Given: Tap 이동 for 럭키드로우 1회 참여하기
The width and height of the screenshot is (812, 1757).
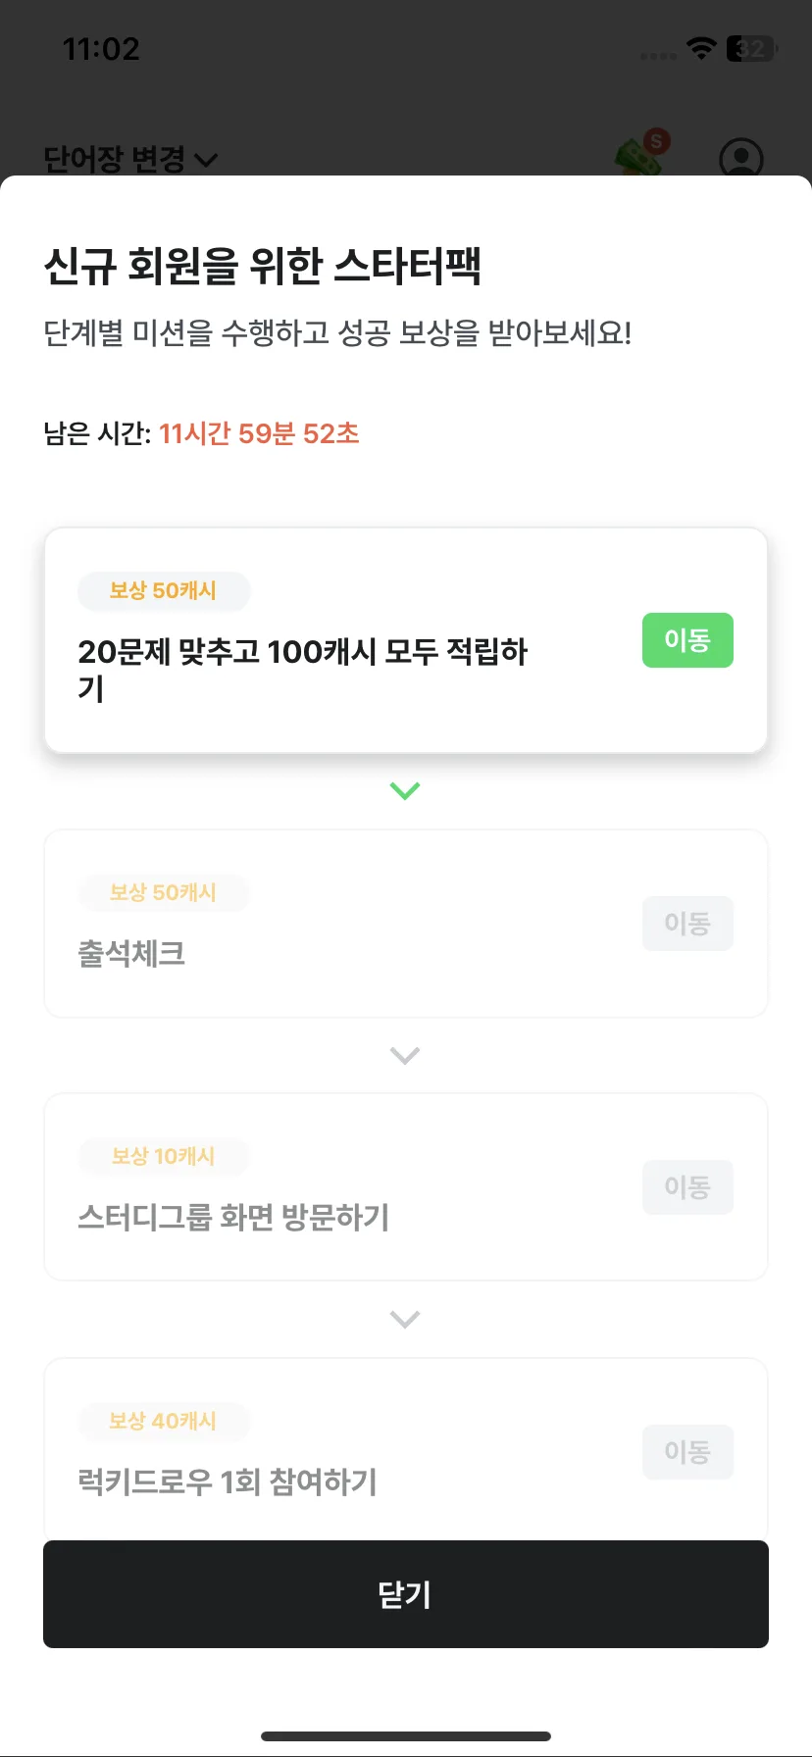Looking at the screenshot, I should (x=687, y=1452).
